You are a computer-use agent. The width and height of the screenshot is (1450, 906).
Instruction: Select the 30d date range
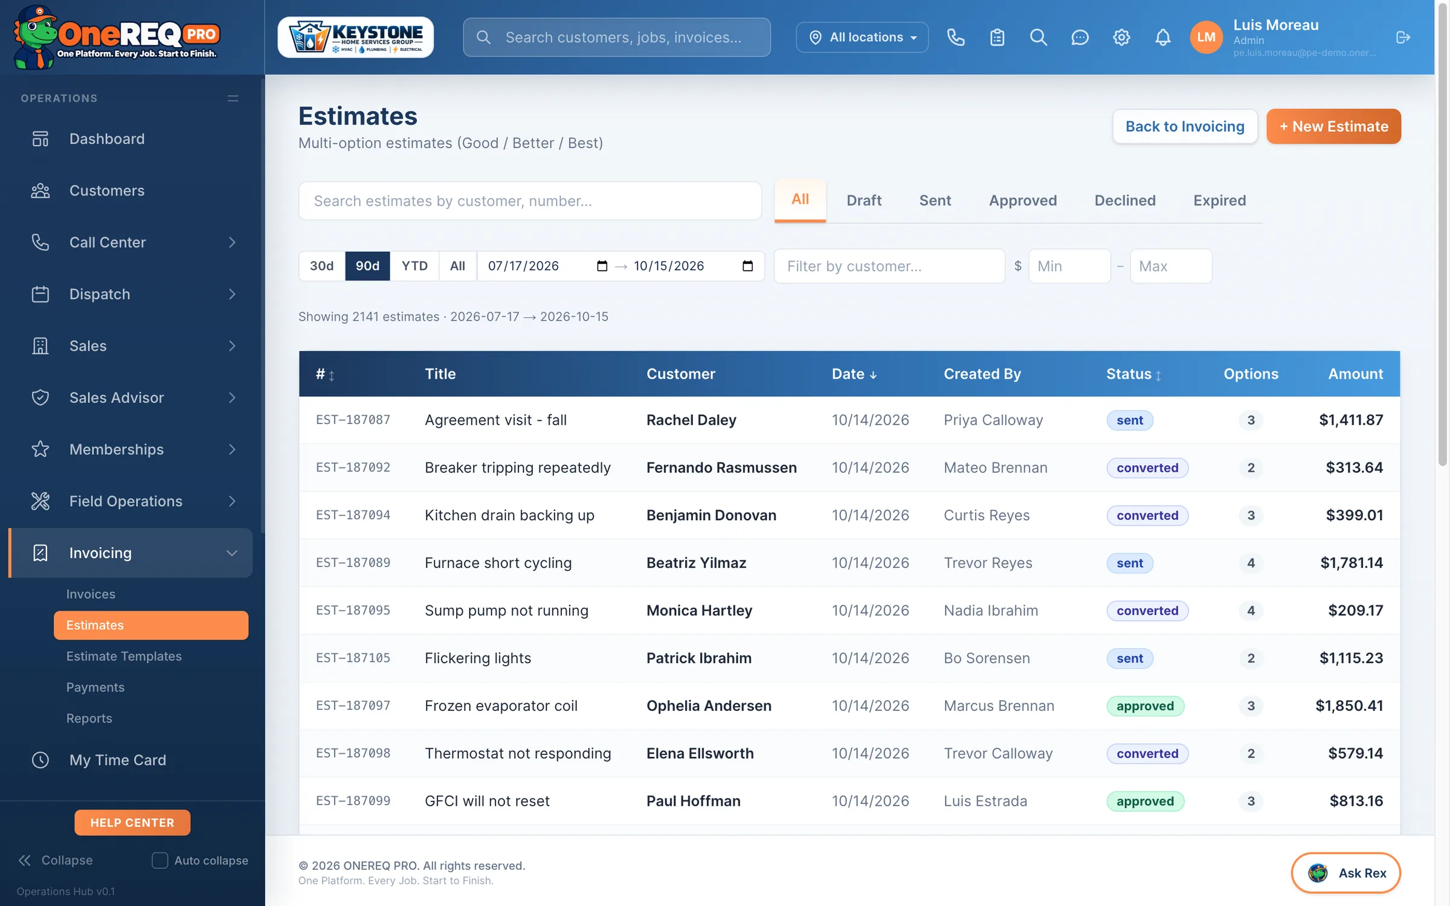click(321, 266)
